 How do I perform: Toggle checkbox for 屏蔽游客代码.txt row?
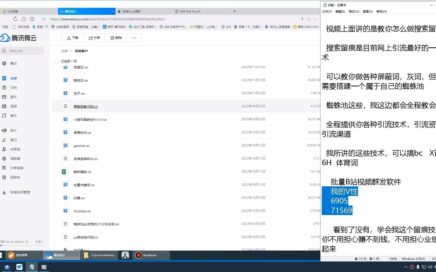point(56,107)
